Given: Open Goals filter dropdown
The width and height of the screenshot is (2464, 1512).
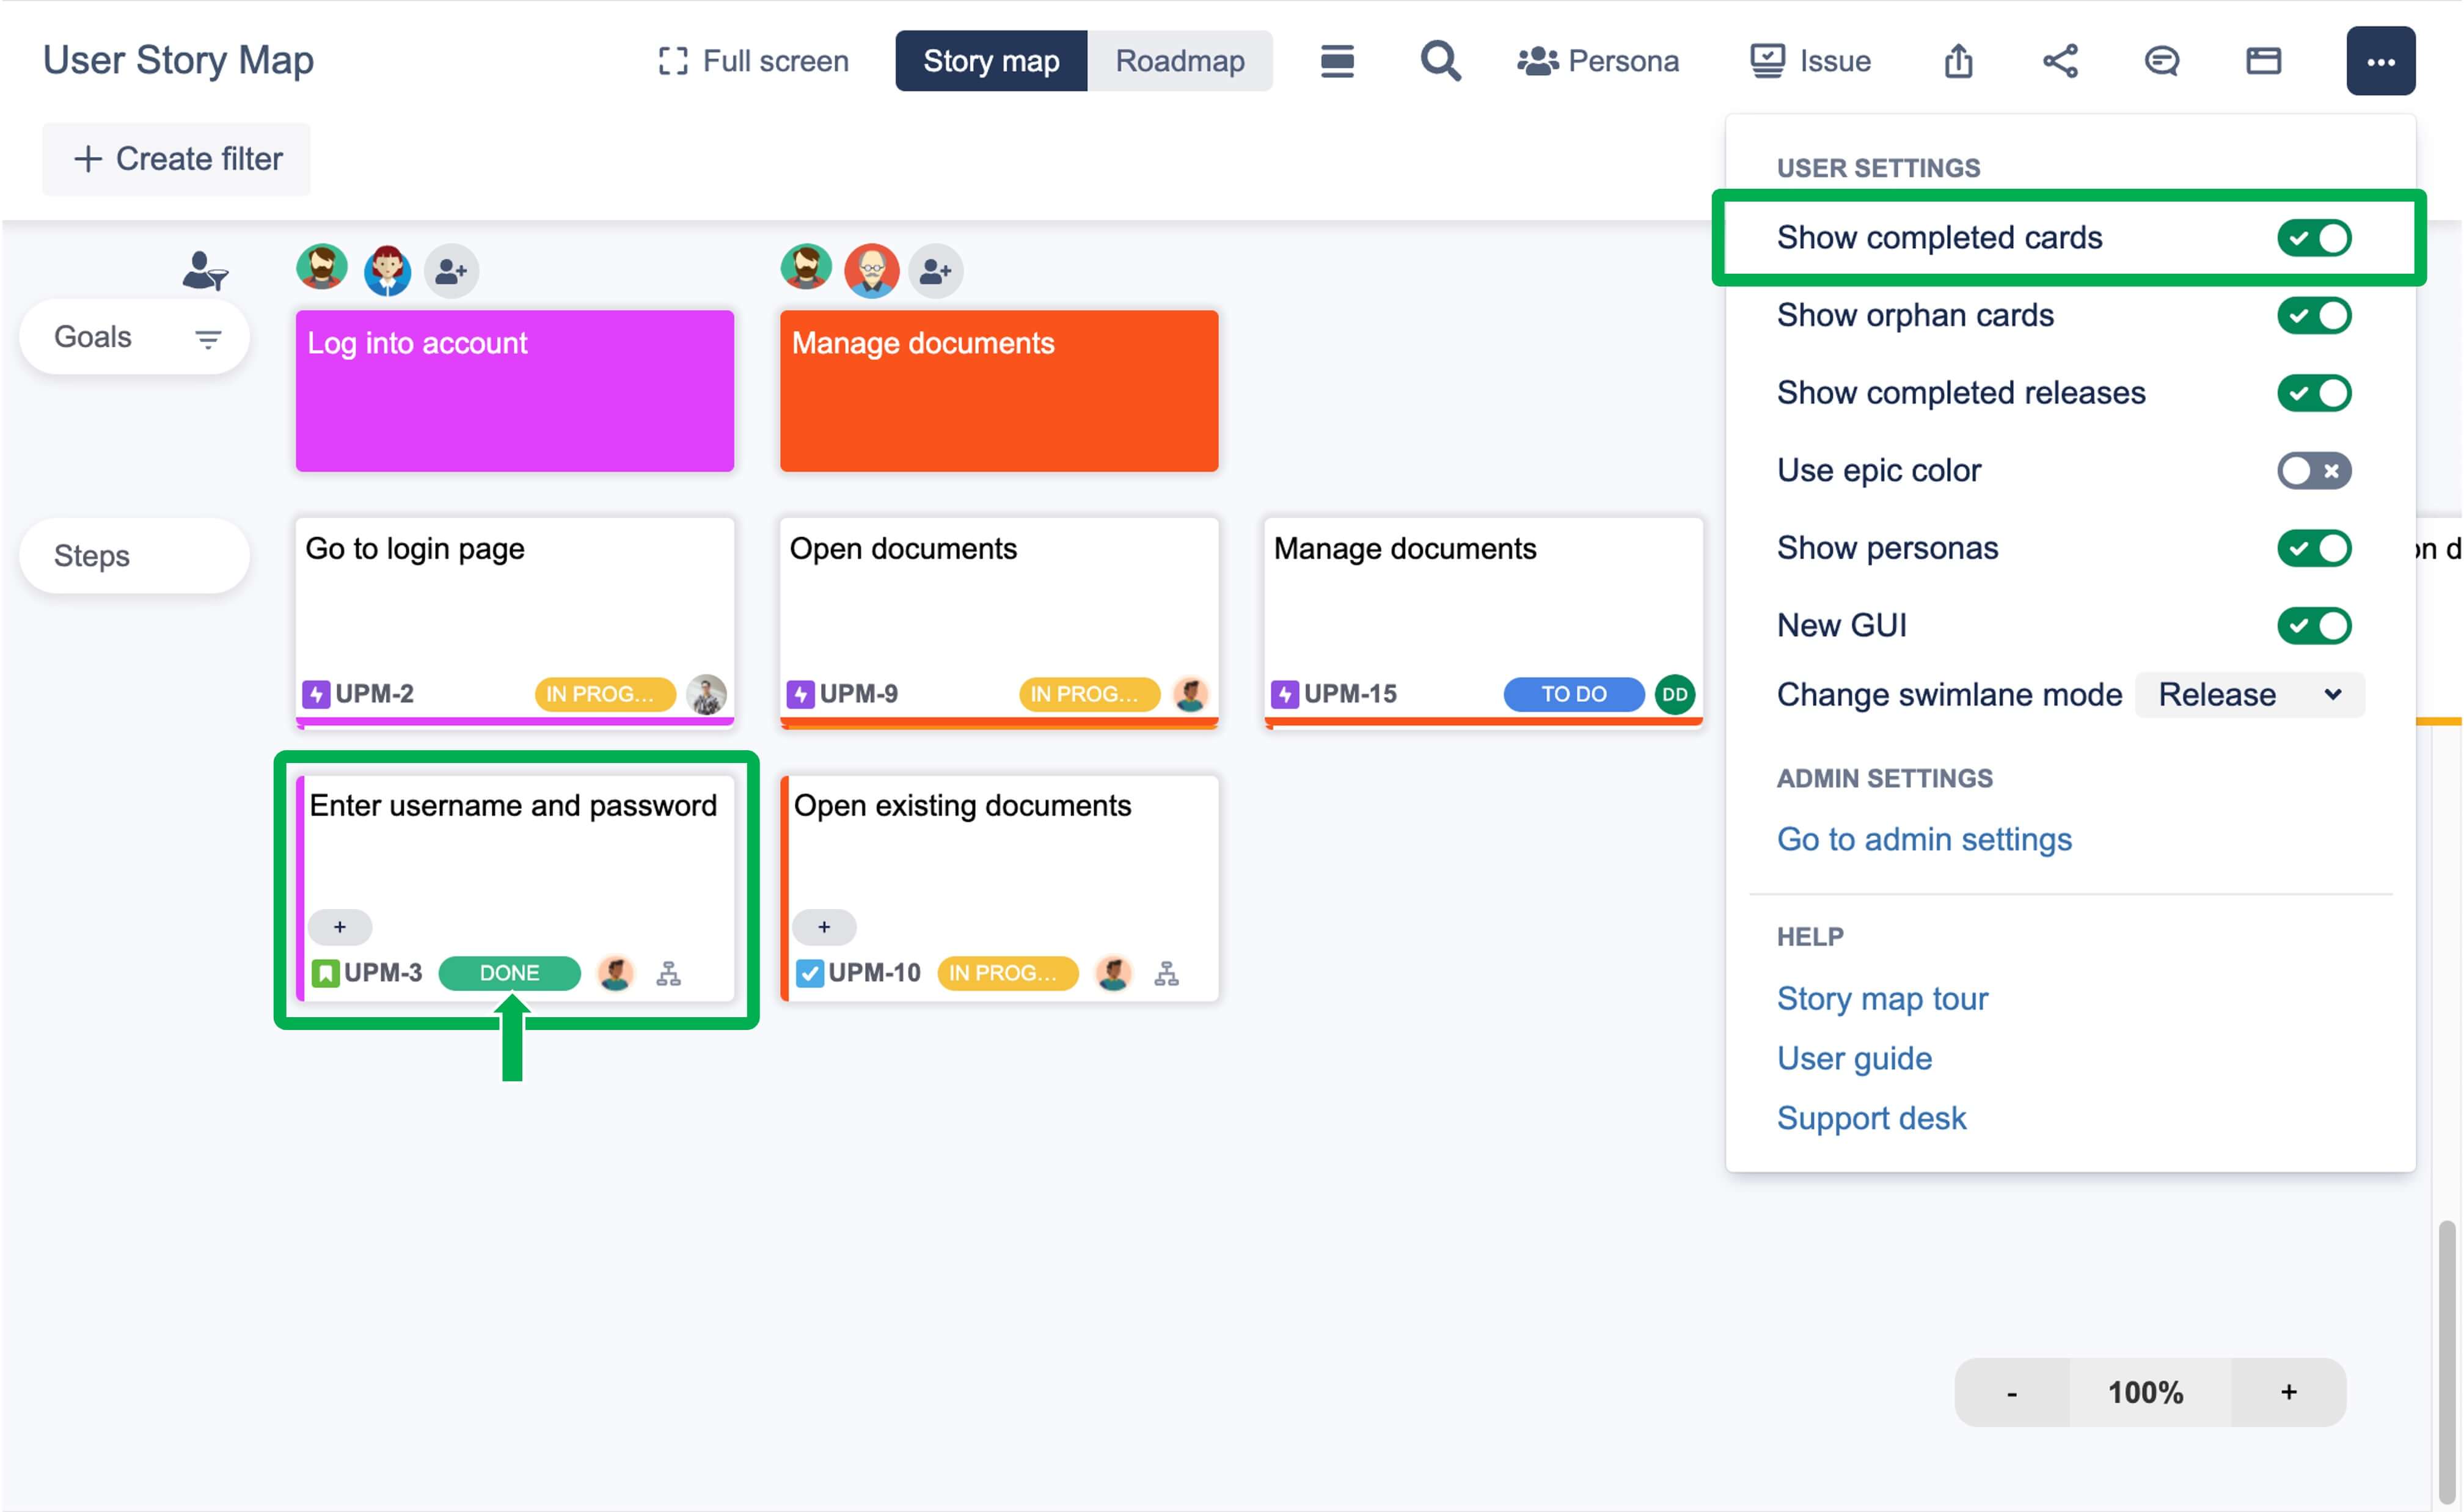Looking at the screenshot, I should coord(207,339).
